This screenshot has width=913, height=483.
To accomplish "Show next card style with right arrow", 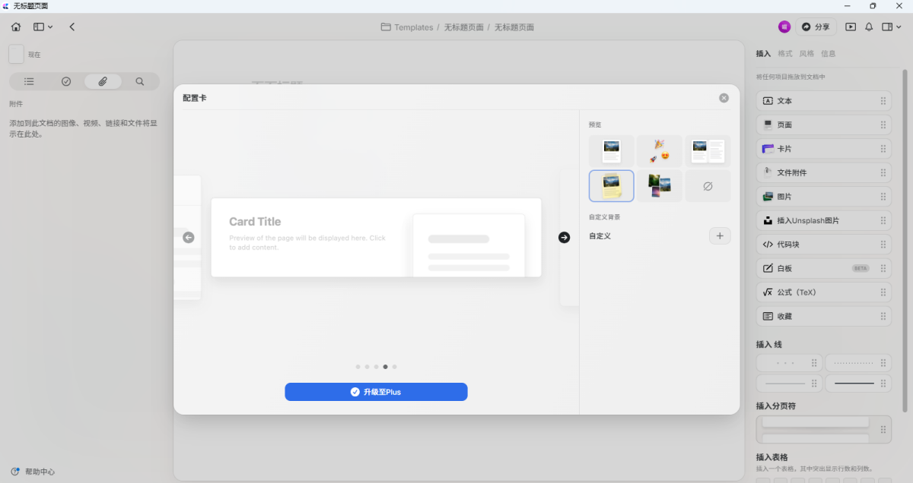I will pyautogui.click(x=564, y=238).
